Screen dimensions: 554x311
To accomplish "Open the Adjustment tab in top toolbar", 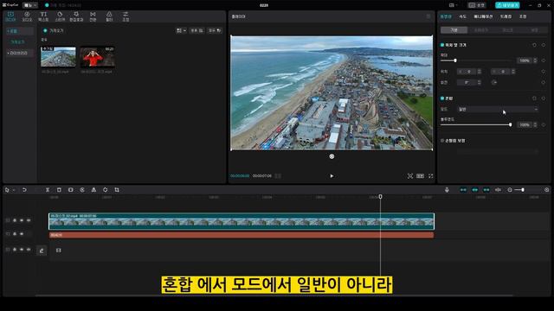I will 126,16.
